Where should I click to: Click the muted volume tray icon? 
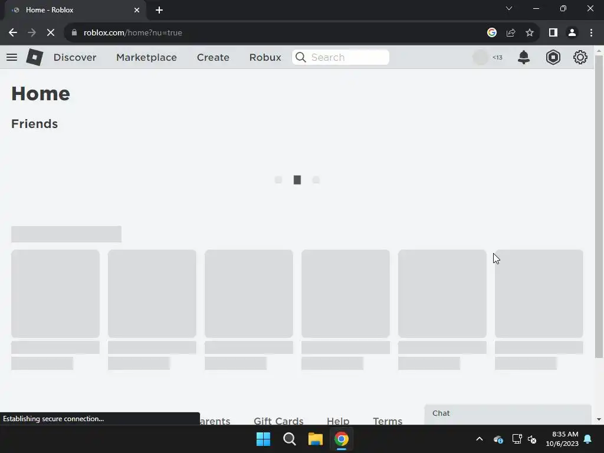[x=532, y=439]
